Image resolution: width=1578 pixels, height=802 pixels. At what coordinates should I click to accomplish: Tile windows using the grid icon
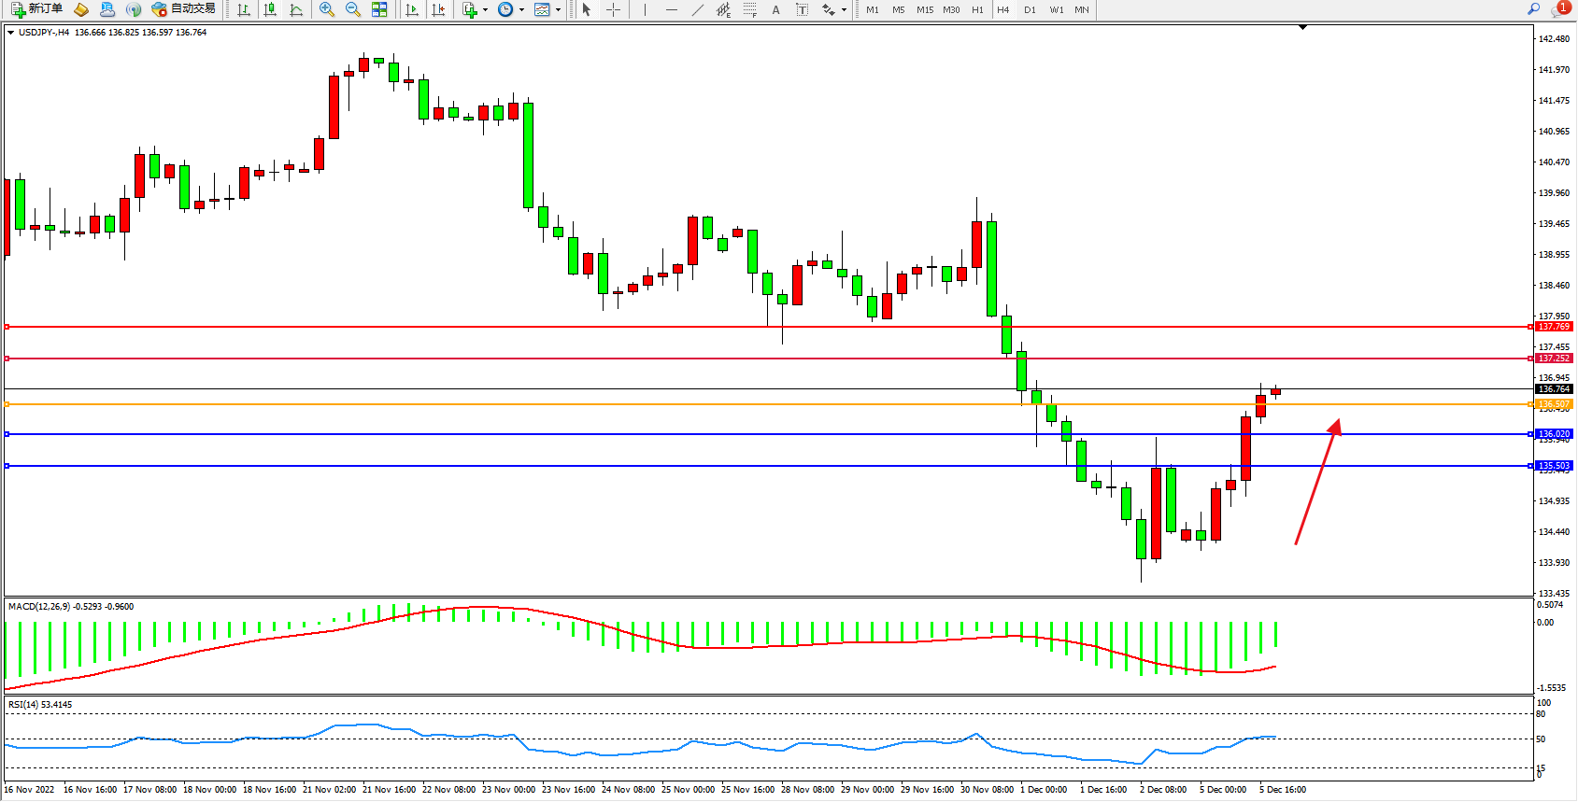379,9
